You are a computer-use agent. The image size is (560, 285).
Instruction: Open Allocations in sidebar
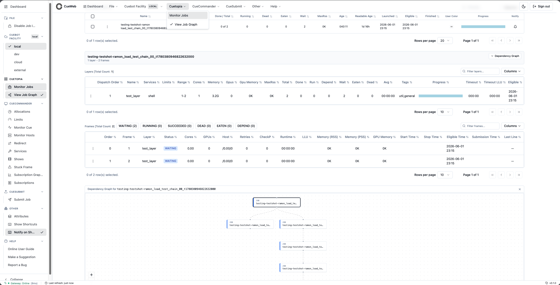pyautogui.click(x=25, y=112)
